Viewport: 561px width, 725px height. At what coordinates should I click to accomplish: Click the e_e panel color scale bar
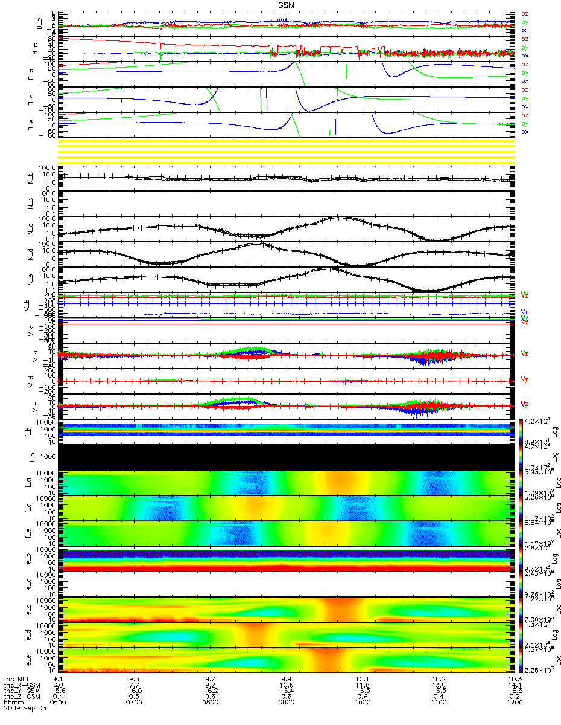521,660
